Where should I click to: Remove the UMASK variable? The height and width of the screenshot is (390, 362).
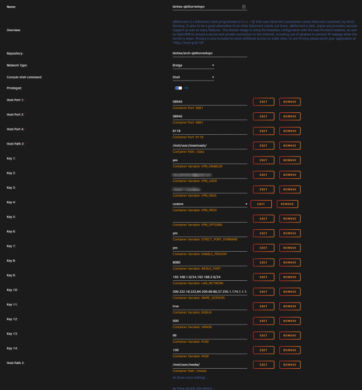(290, 321)
